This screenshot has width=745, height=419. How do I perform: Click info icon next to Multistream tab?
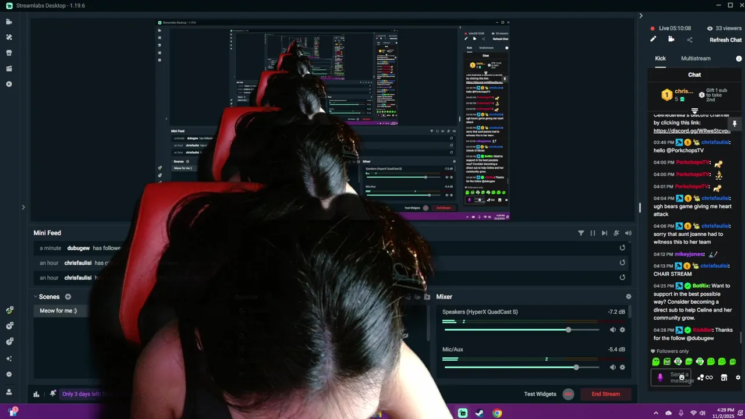(739, 59)
